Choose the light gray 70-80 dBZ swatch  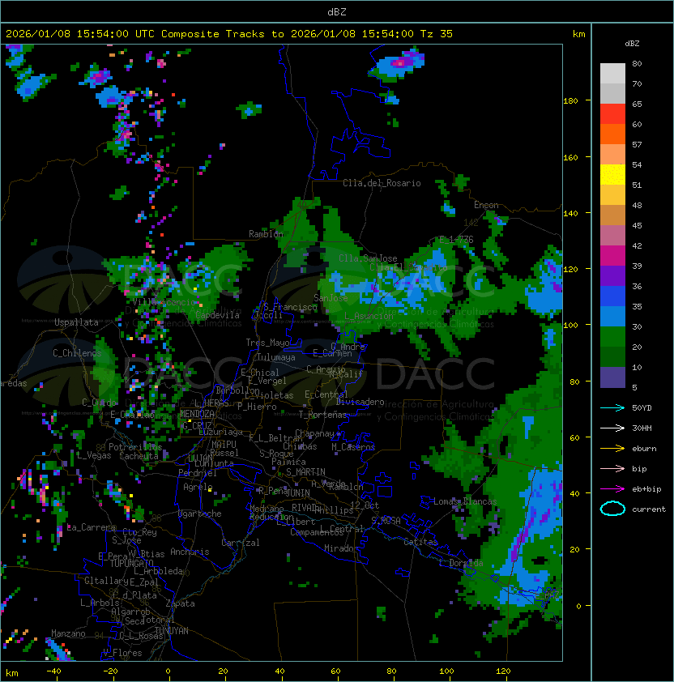pos(612,74)
